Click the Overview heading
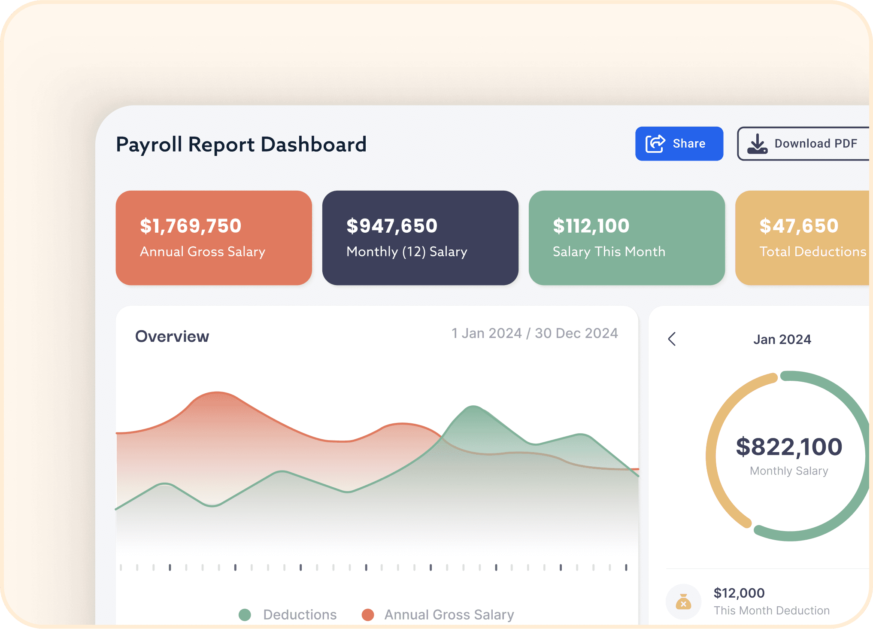This screenshot has height=629, width=873. (x=172, y=336)
